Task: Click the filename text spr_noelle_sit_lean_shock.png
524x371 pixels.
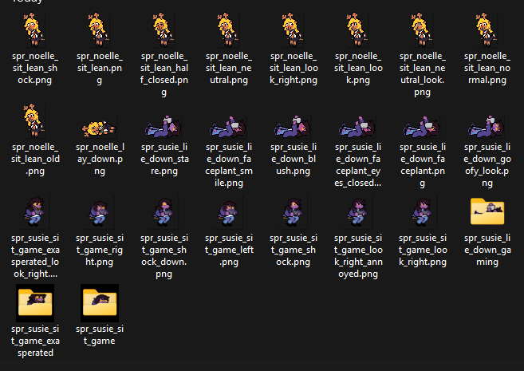Action: click(x=35, y=68)
